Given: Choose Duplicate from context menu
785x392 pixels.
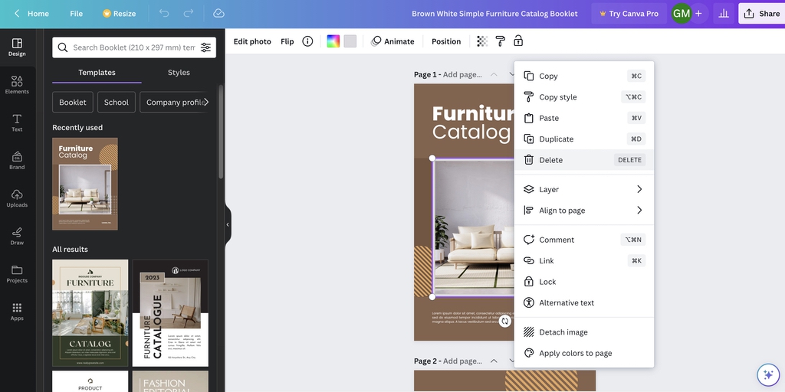Looking at the screenshot, I should pos(583,139).
